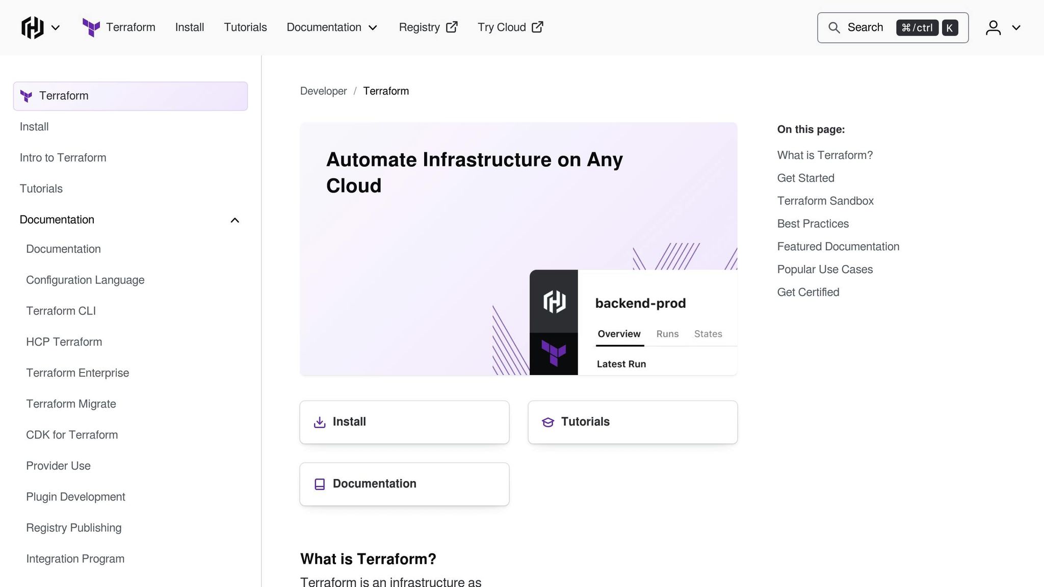The image size is (1044, 587).
Task: Expand the user account chevron
Action: pos(1016,28)
